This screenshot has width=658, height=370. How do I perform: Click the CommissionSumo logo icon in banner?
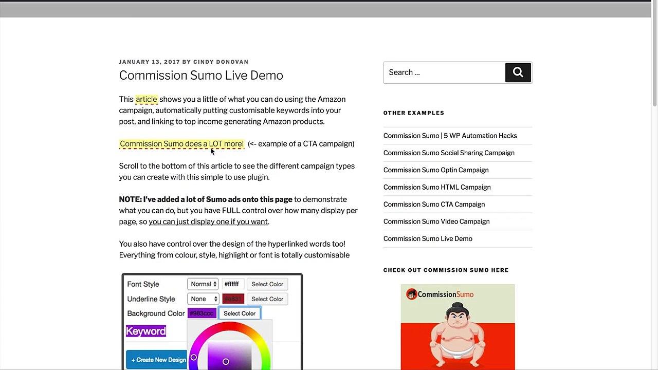tap(411, 294)
